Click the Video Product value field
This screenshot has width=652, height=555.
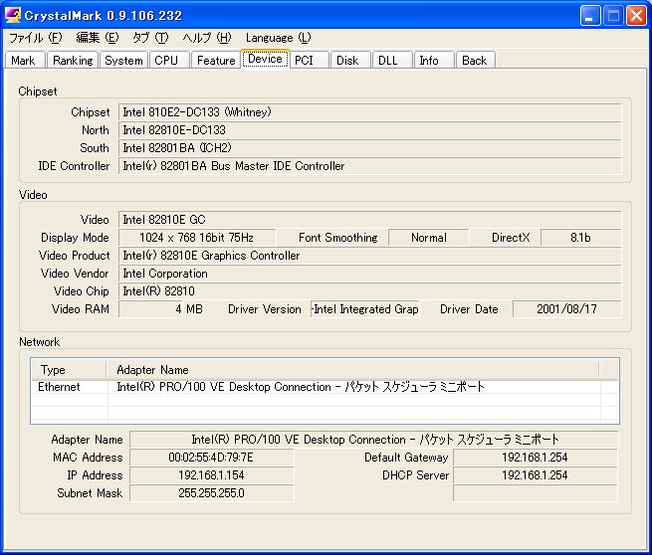[369, 256]
